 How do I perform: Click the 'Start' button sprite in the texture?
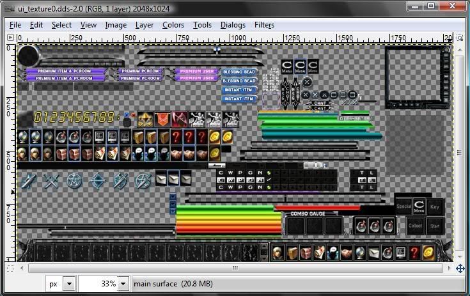pos(435,226)
